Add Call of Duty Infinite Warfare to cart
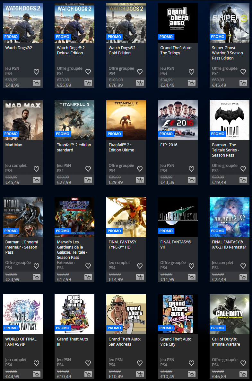The height and width of the screenshot is (381, 252). 243,374
